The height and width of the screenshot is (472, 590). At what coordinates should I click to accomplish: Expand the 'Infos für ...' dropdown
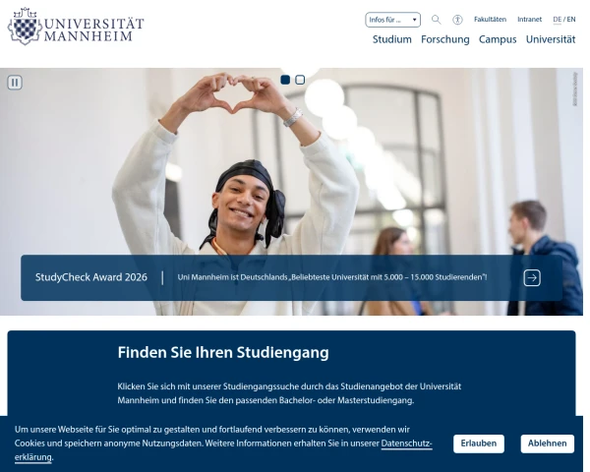coord(392,20)
